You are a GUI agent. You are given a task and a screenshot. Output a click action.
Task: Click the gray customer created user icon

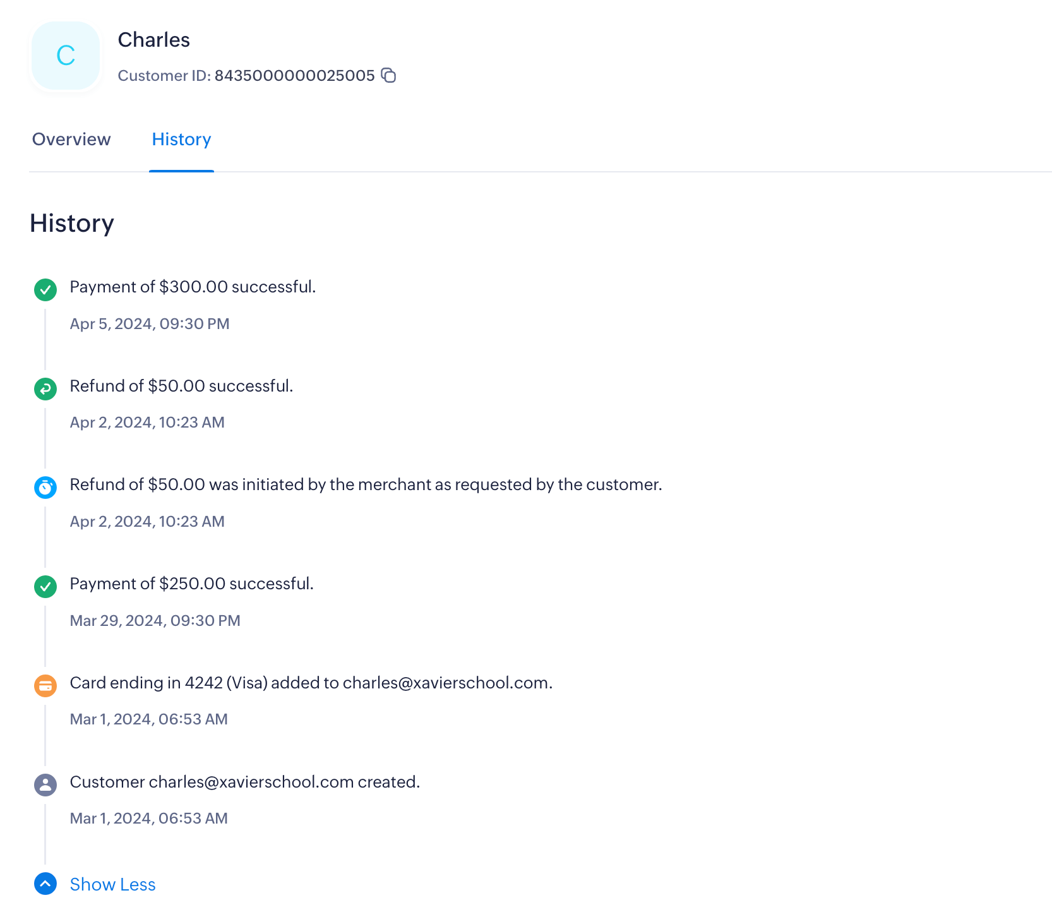point(45,785)
